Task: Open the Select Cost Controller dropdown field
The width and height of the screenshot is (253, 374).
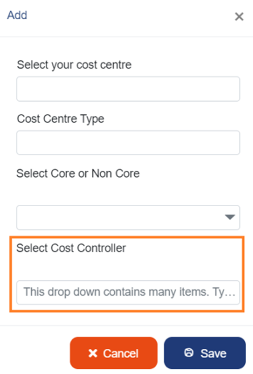Action: pyautogui.click(x=128, y=292)
